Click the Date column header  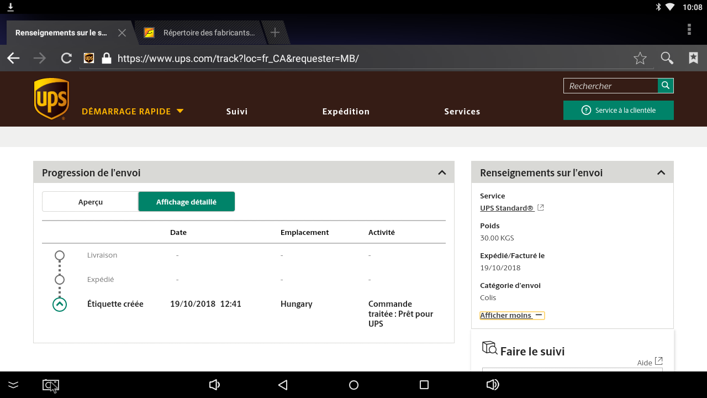pyautogui.click(x=178, y=232)
